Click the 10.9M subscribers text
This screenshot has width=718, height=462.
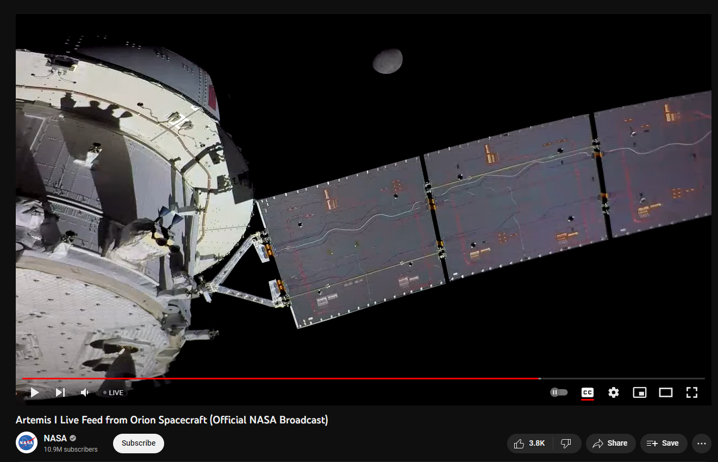tap(71, 449)
